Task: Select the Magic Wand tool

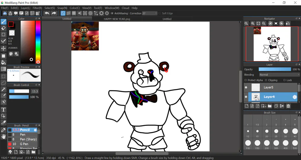Action: coord(3,89)
